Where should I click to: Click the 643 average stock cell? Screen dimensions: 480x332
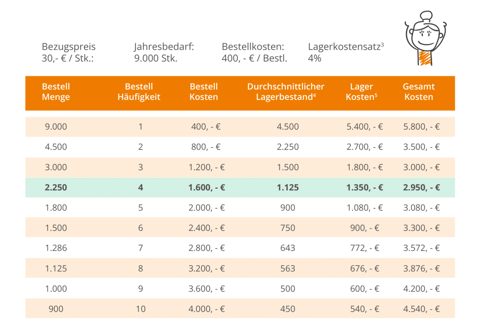[287, 248]
